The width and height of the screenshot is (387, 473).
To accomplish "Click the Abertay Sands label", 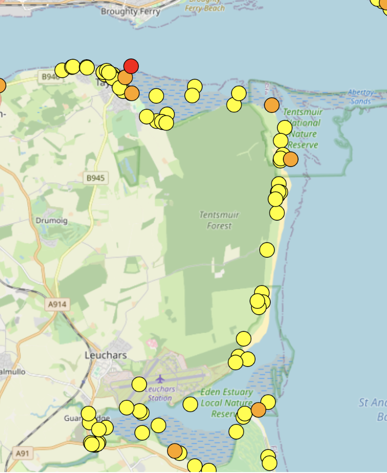I will pyautogui.click(x=361, y=97).
